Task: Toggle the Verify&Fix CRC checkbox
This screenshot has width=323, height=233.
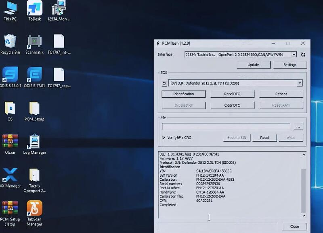Action: point(164,138)
